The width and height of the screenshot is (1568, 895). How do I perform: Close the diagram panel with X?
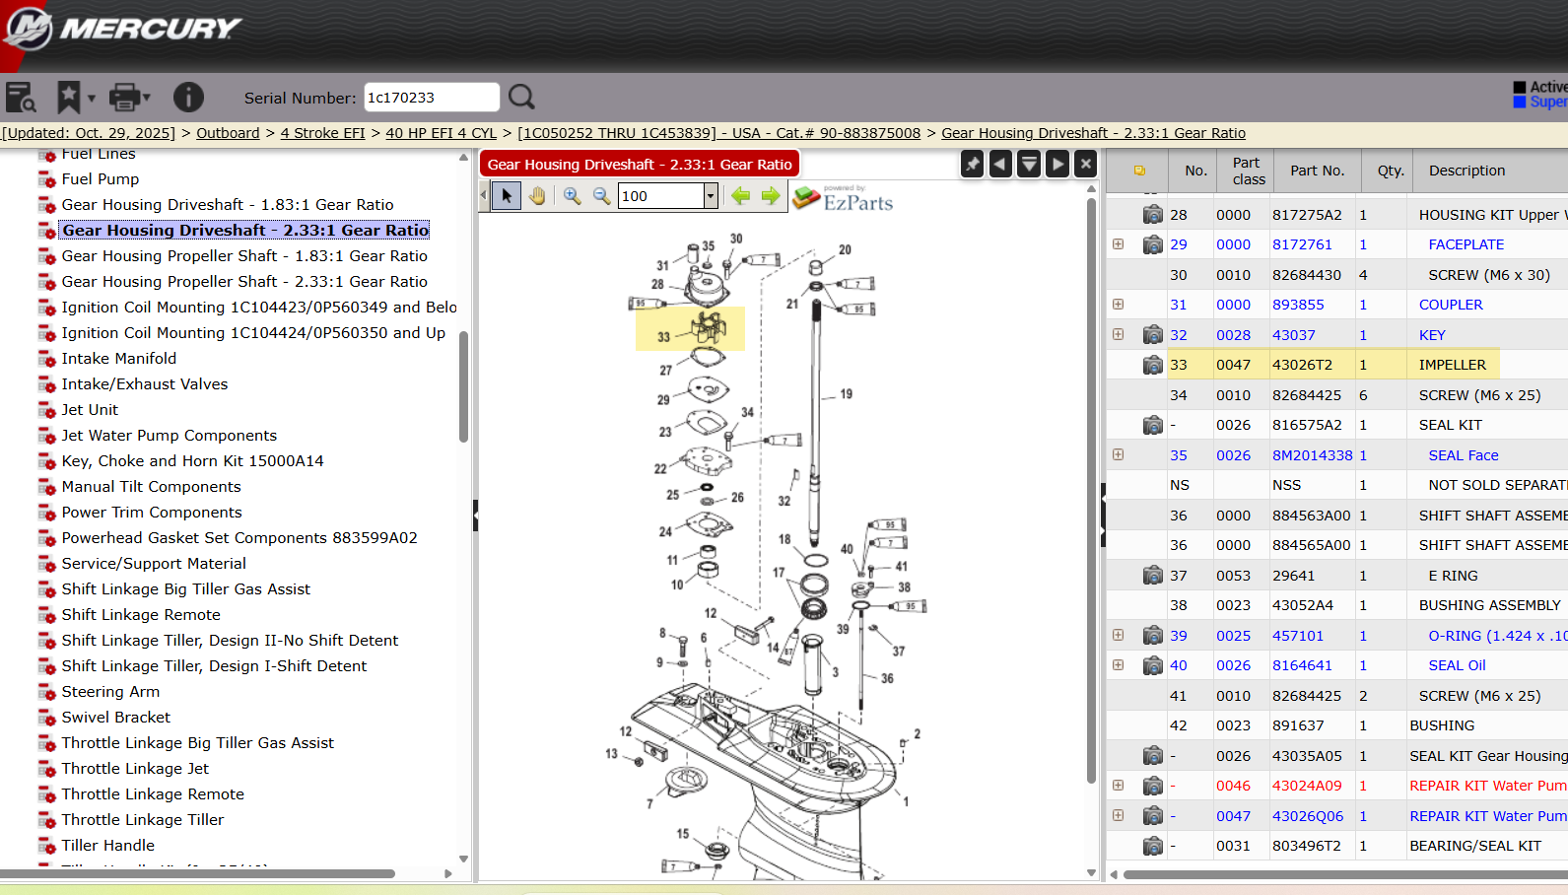click(1085, 164)
